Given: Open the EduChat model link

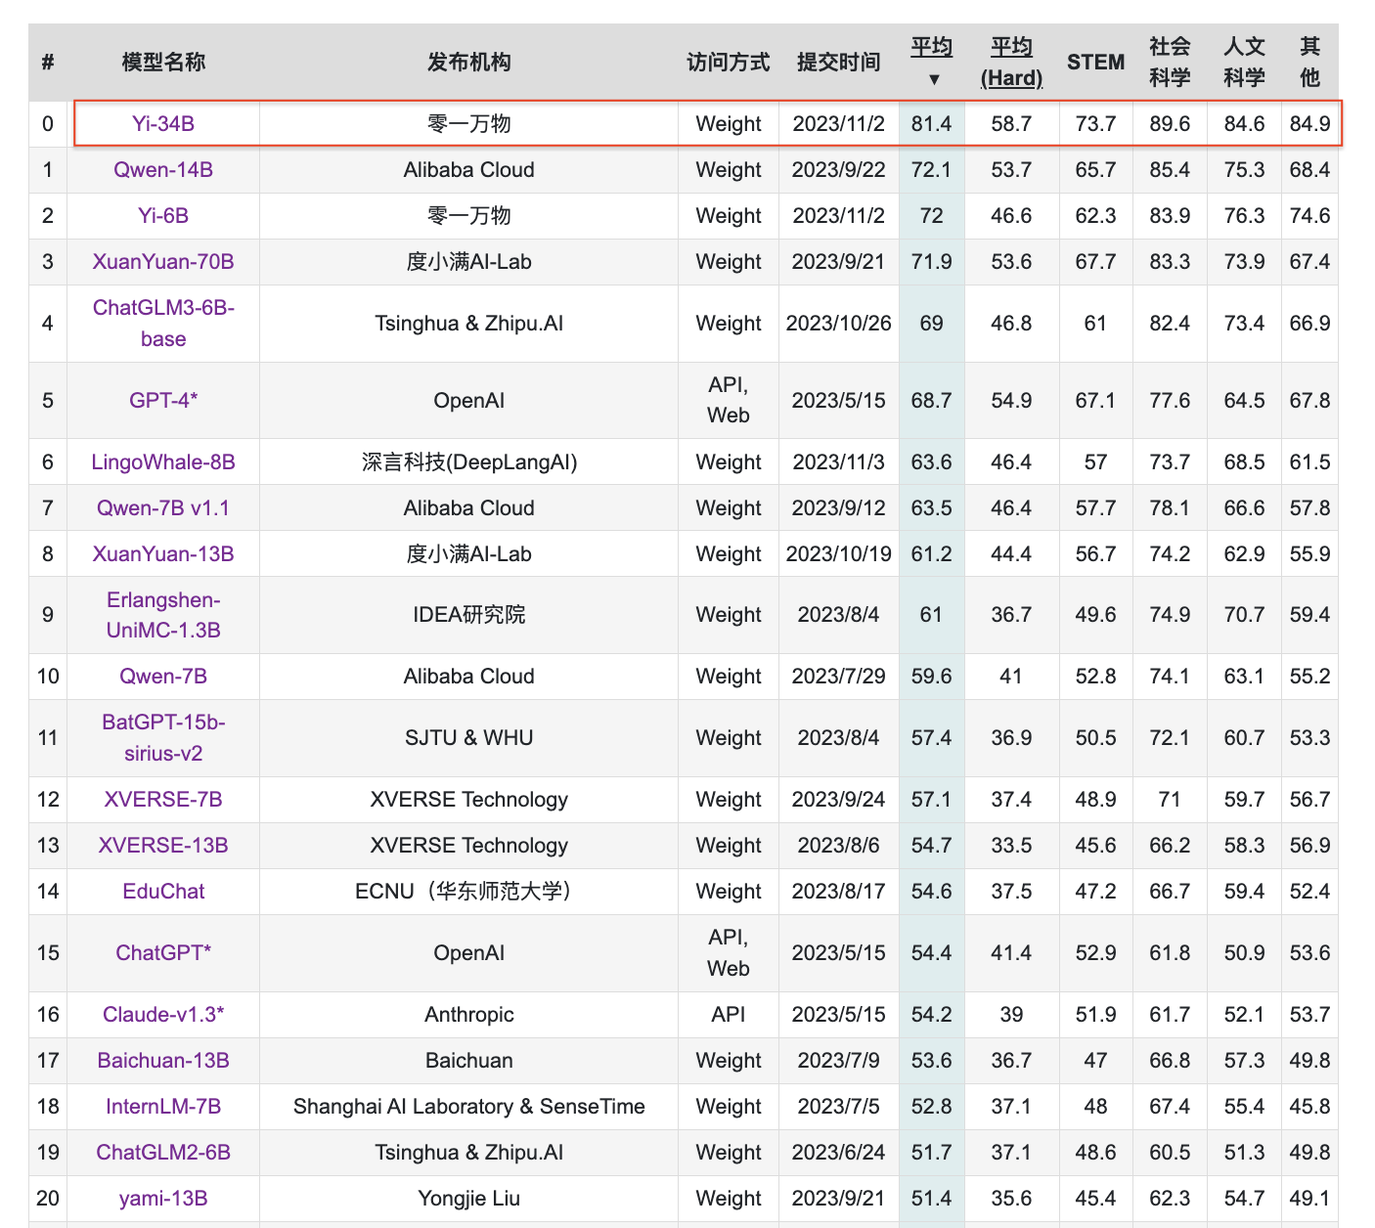Looking at the screenshot, I should pyautogui.click(x=162, y=891).
